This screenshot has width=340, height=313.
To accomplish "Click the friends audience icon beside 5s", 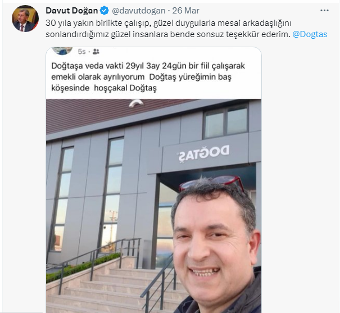I will (96, 52).
